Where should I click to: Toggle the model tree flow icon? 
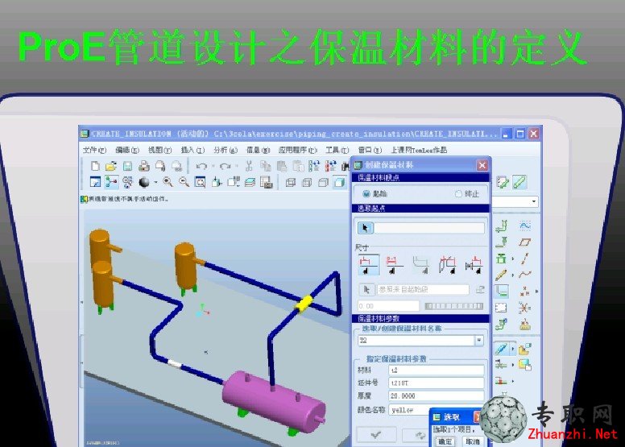coord(111,182)
